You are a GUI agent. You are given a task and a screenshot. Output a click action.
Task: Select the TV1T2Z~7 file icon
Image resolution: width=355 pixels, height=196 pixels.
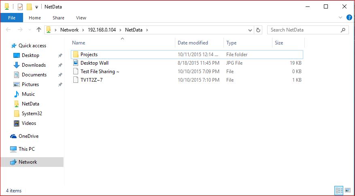point(76,80)
